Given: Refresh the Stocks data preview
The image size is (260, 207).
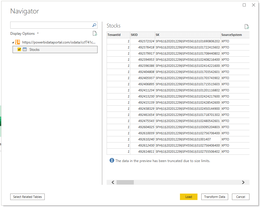Looking at the screenshot, I should [247, 26].
